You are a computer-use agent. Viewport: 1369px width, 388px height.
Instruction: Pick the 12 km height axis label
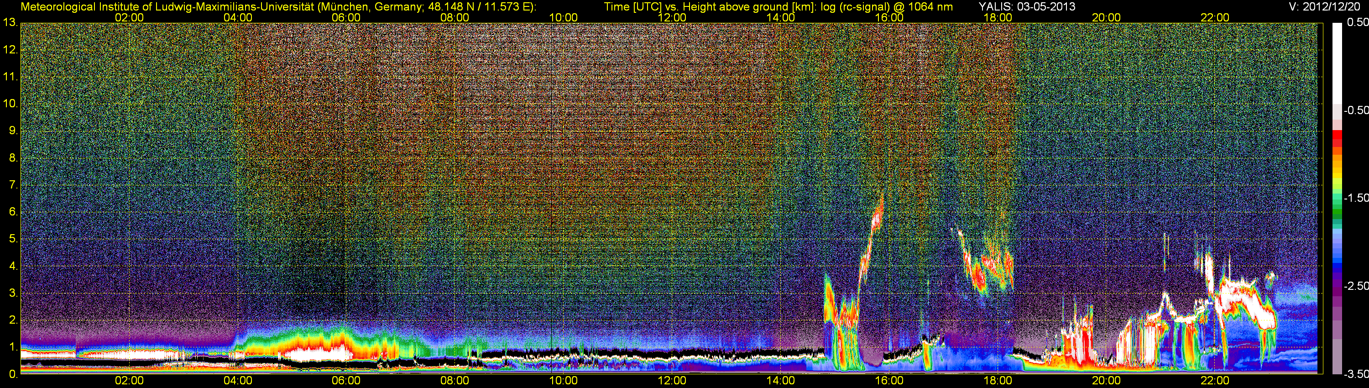[x=10, y=50]
